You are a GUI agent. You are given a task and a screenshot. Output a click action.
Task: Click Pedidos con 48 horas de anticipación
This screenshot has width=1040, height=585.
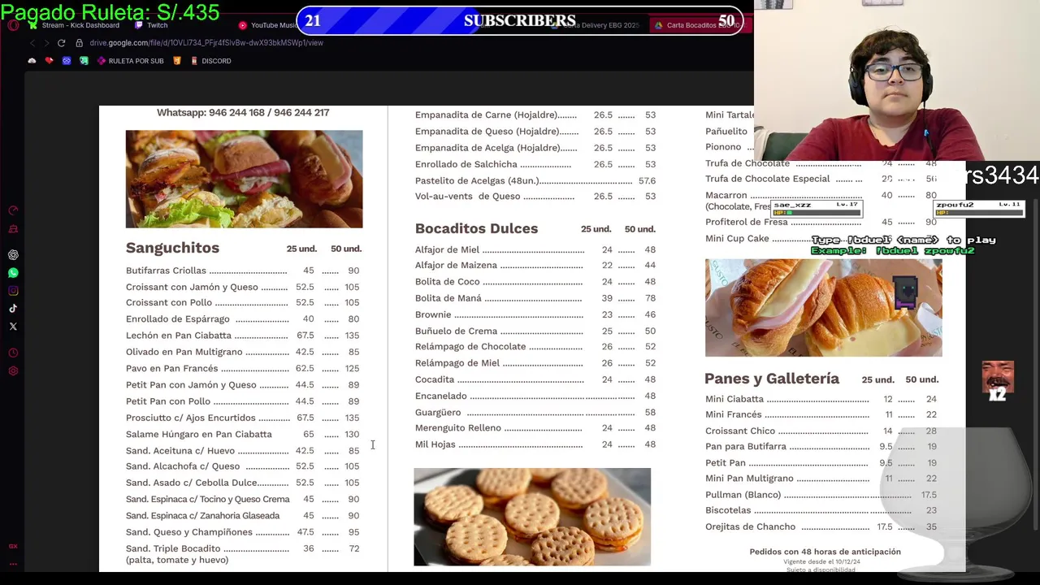825,552
